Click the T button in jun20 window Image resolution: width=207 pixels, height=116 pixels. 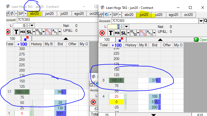click(x=111, y=33)
